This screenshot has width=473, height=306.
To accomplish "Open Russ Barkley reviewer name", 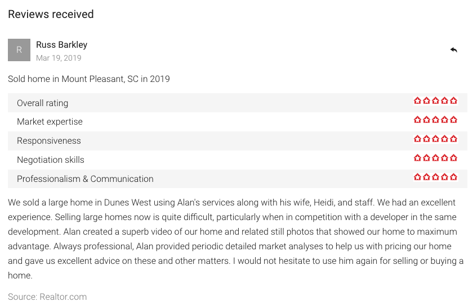I will tap(61, 44).
